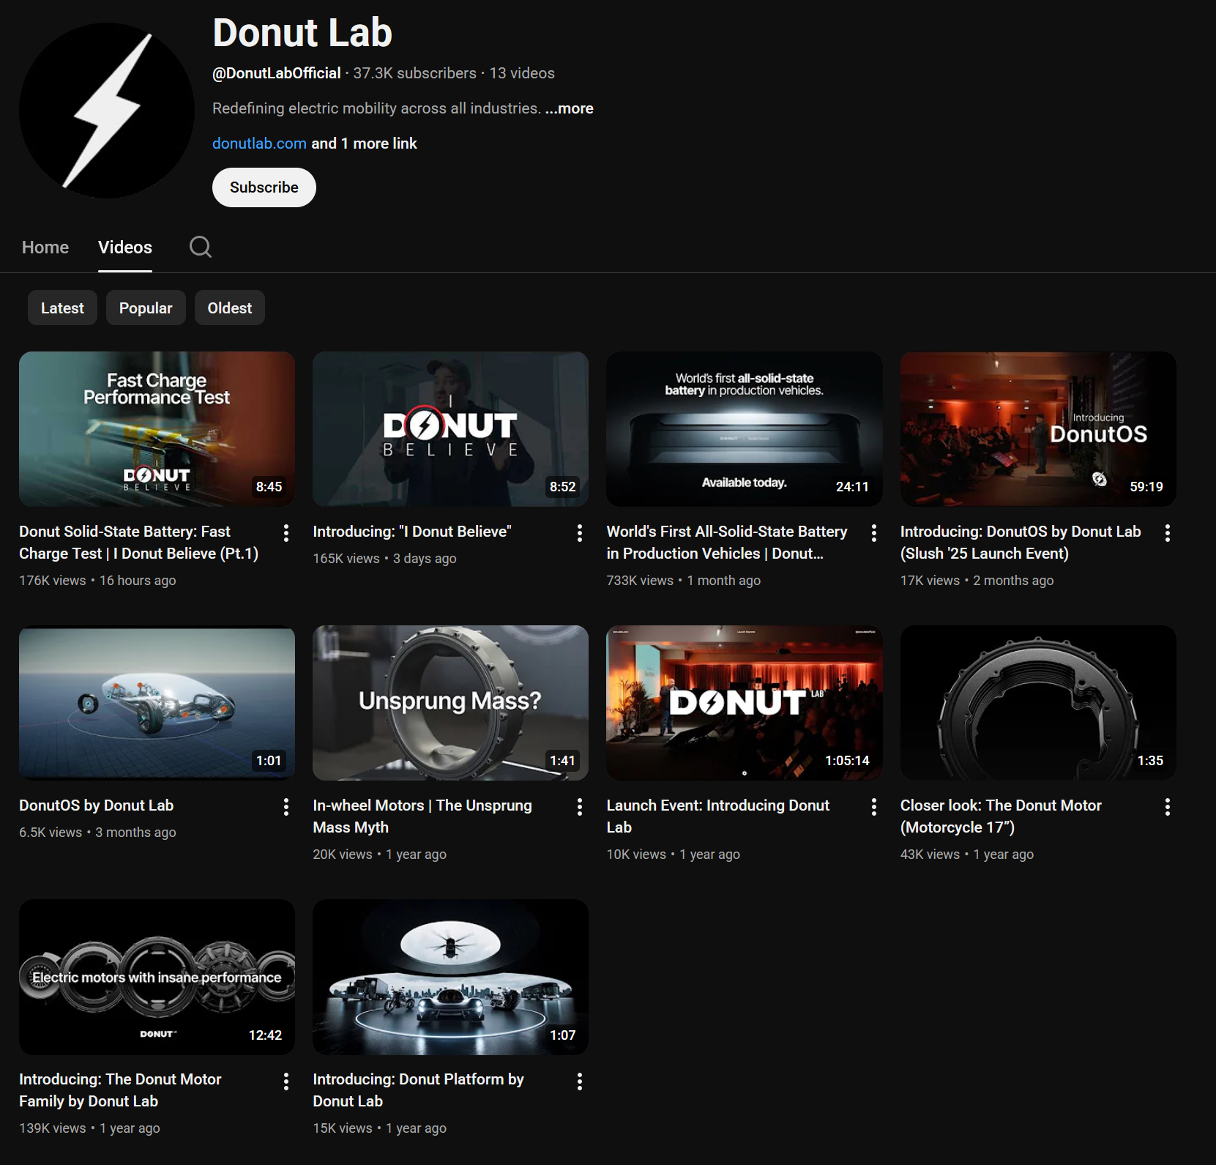Open the Unsprung Mass? thumbnail
Viewport: 1216px width, 1165px height.
(x=450, y=703)
